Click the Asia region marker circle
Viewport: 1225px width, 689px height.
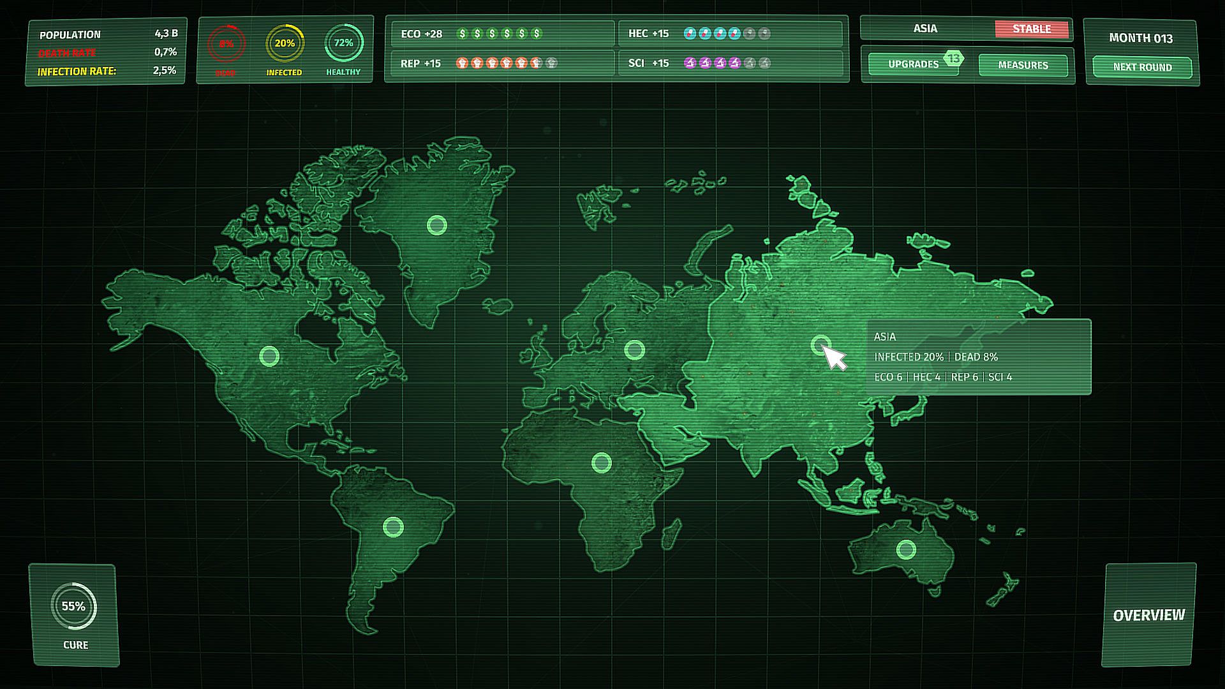[820, 345]
